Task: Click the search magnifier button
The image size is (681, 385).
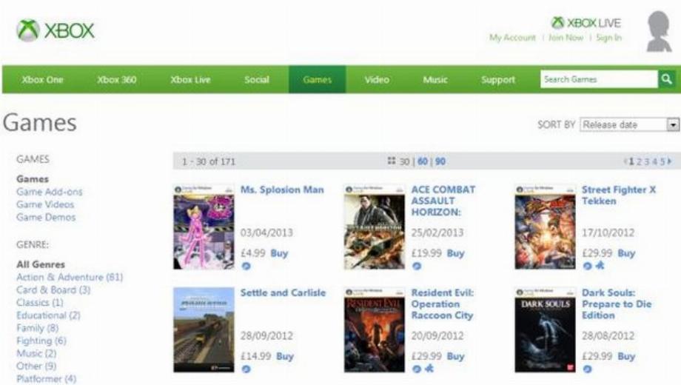Action: click(667, 79)
